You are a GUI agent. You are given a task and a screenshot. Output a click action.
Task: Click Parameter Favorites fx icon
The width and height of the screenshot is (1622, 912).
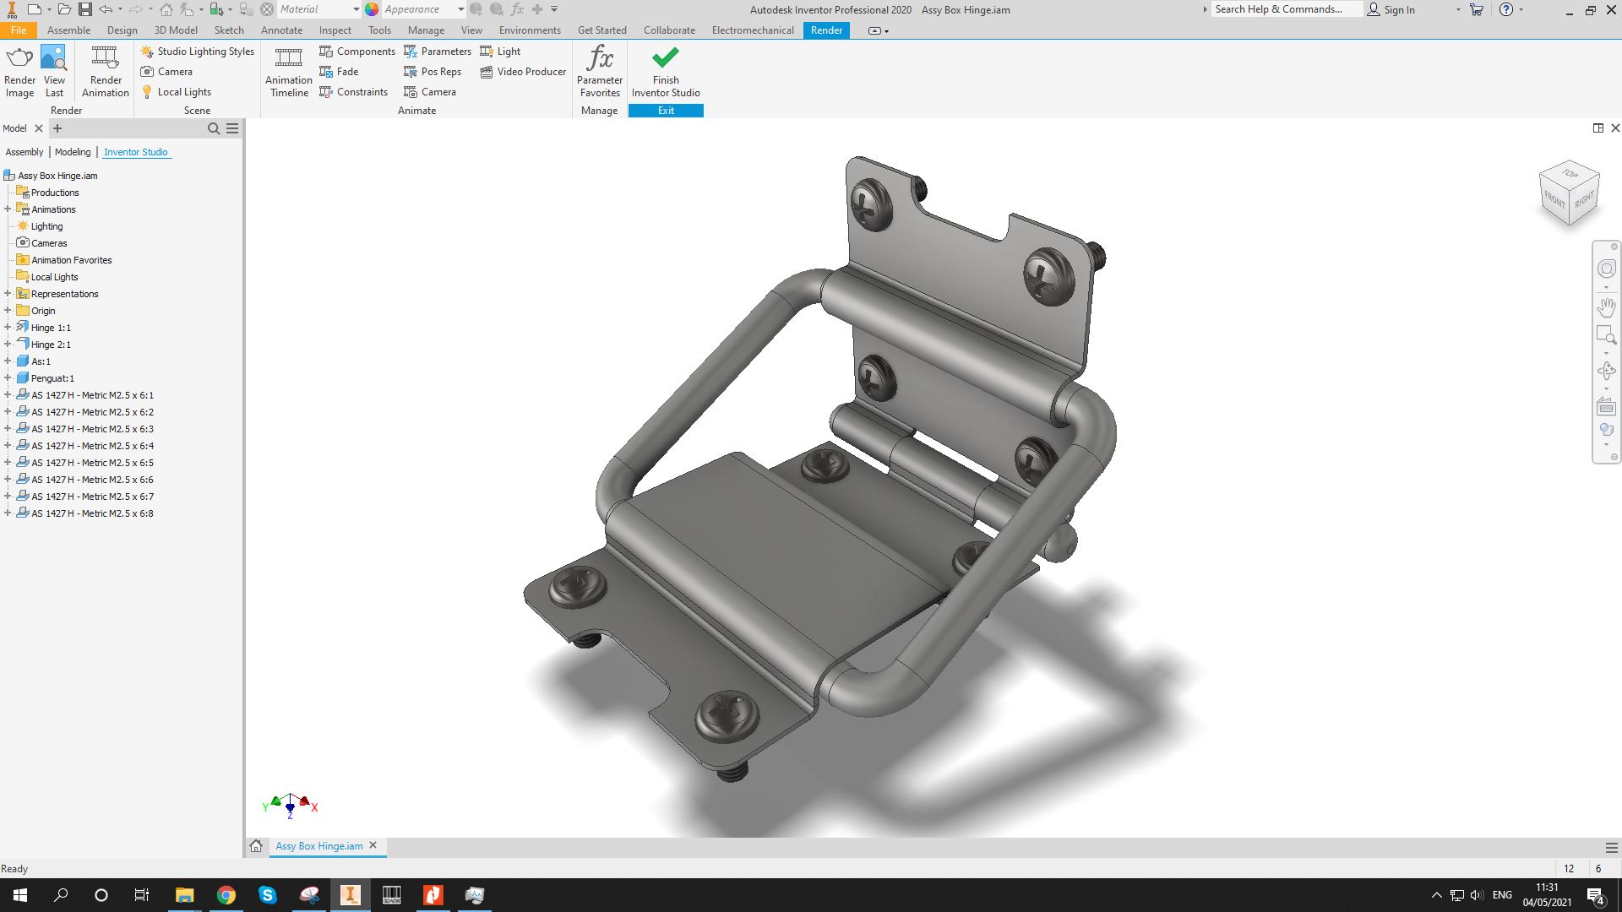tap(600, 58)
